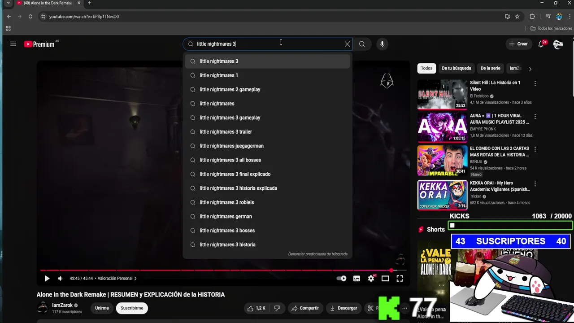The image size is (574, 323).
Task: Click Compartir share button
Action: click(x=305, y=308)
